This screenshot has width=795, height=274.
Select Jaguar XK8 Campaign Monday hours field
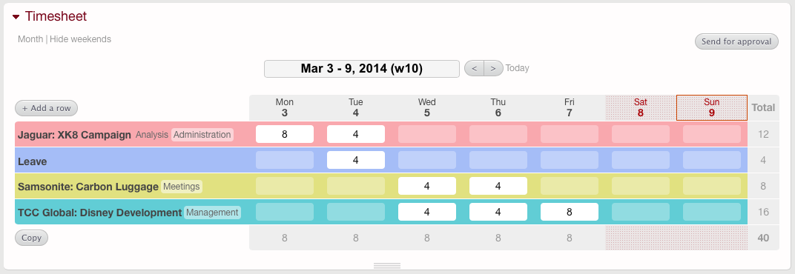point(285,134)
